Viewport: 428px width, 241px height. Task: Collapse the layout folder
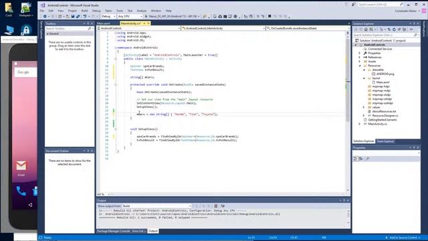tap(364, 78)
